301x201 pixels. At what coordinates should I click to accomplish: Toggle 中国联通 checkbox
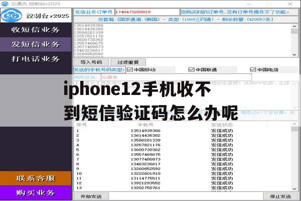(192, 70)
